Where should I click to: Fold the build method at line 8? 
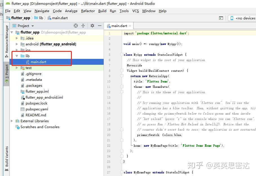122,70
